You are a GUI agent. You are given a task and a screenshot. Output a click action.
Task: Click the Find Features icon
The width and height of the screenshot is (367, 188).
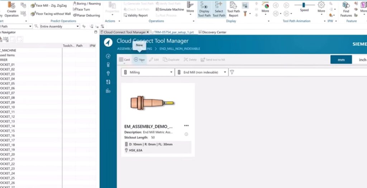pos(346,9)
